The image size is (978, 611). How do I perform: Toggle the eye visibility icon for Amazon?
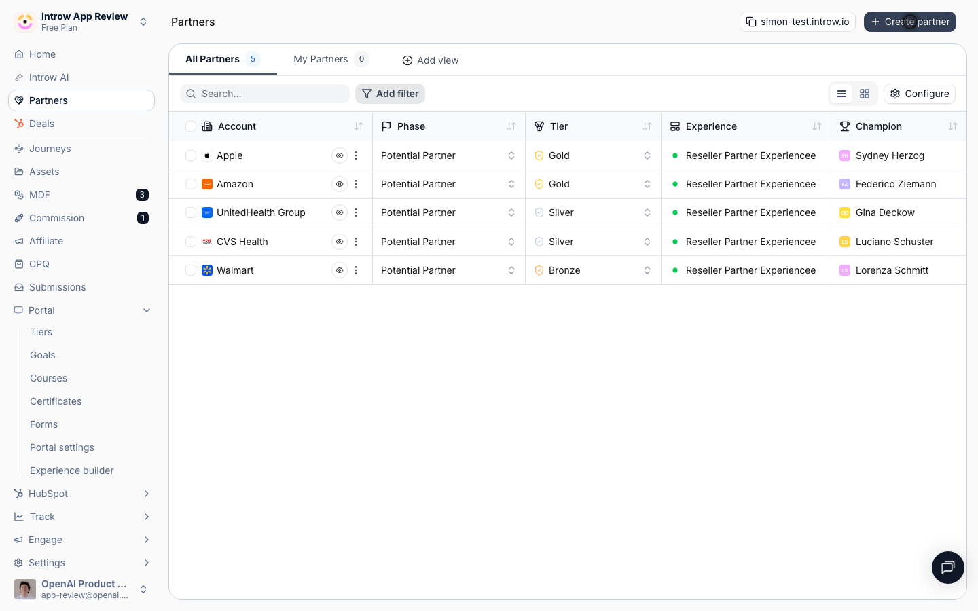[340, 184]
